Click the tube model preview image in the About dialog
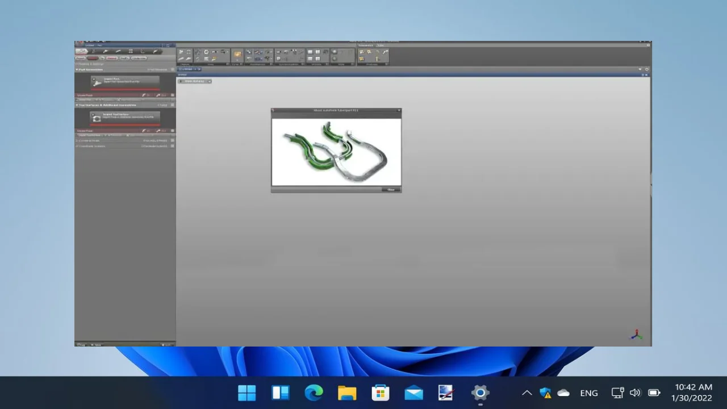727x409 pixels. click(x=336, y=151)
